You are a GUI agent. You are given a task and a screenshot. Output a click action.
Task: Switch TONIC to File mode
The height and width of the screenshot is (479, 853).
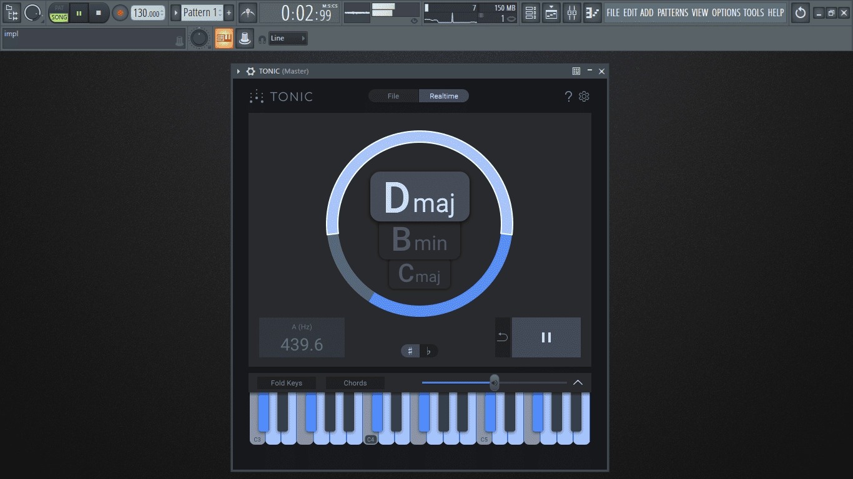[393, 96]
